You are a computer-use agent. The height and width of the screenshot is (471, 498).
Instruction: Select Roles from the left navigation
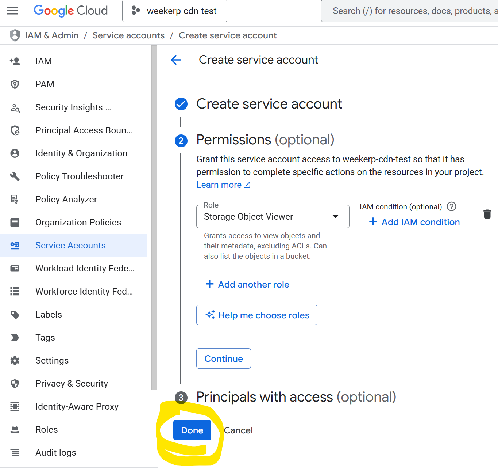coord(47,430)
